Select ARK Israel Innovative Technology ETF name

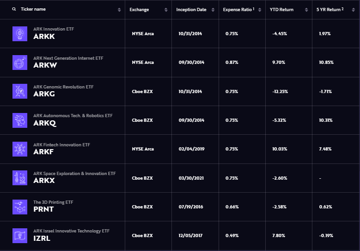[72, 231]
